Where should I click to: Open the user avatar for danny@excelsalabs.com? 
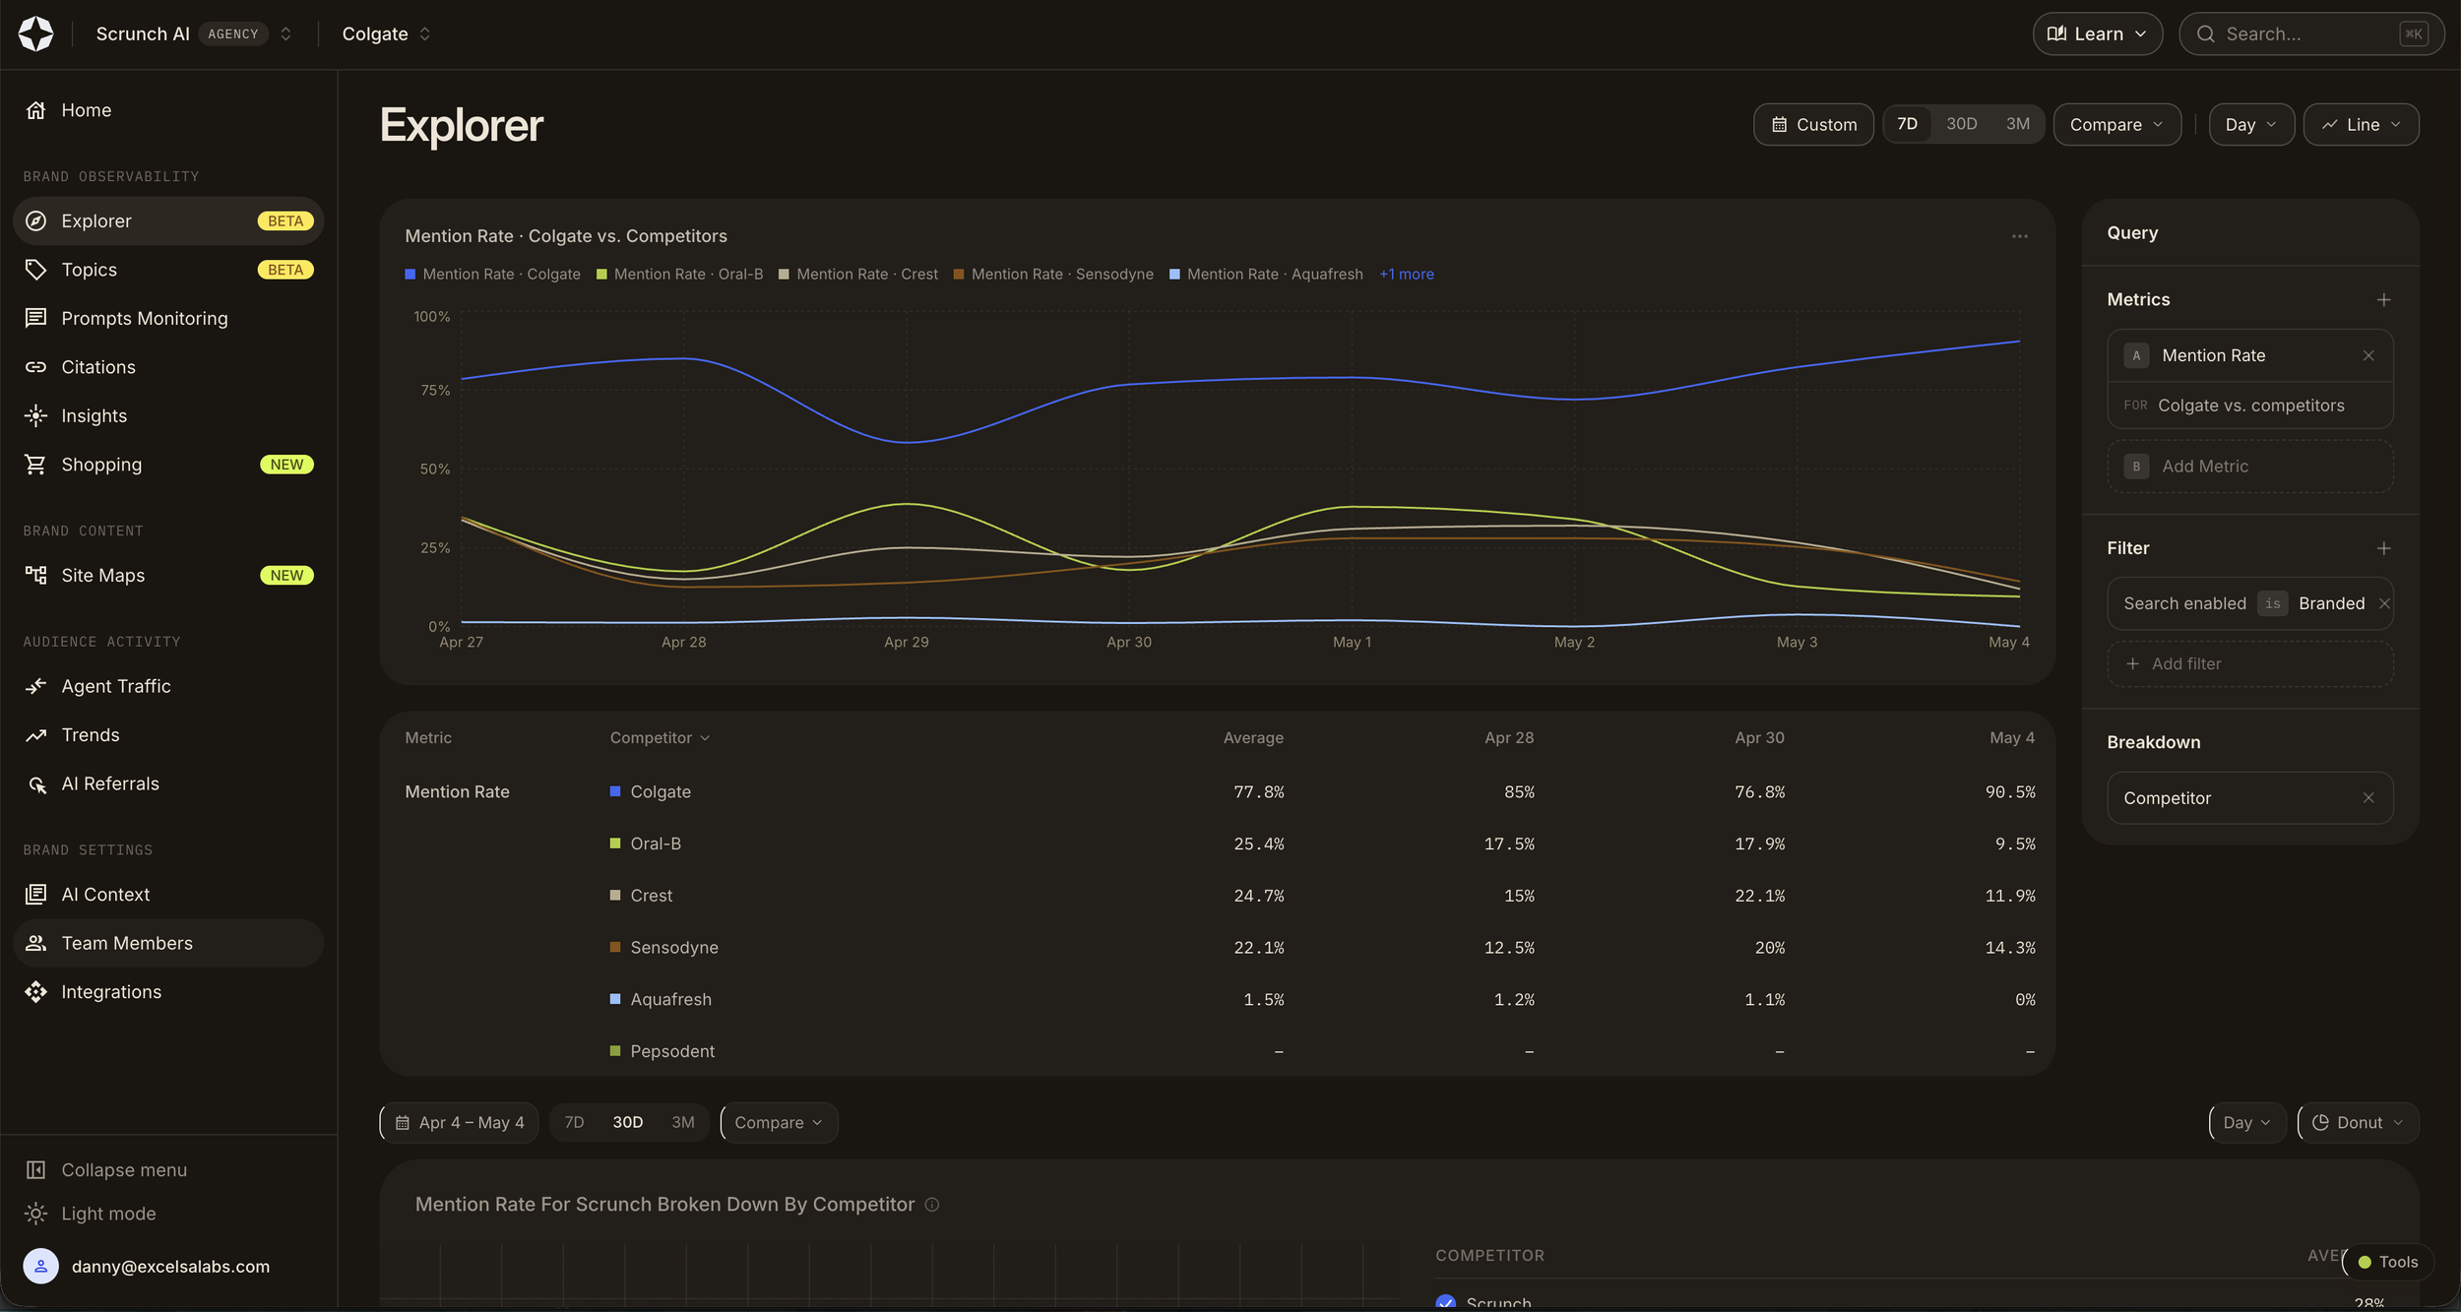pos(40,1267)
